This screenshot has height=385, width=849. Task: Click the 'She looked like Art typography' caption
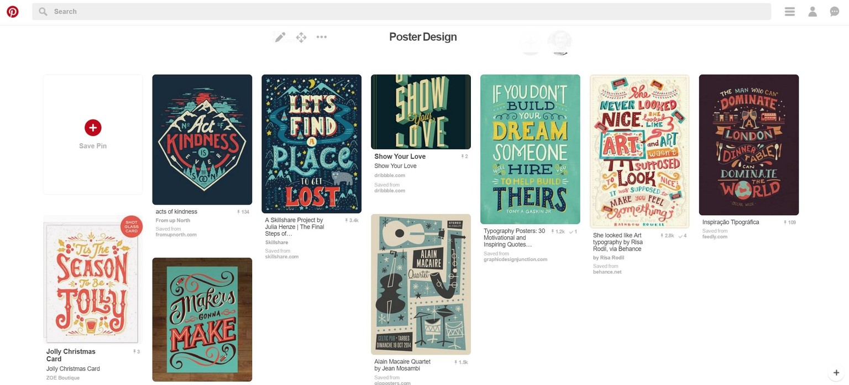tap(618, 242)
